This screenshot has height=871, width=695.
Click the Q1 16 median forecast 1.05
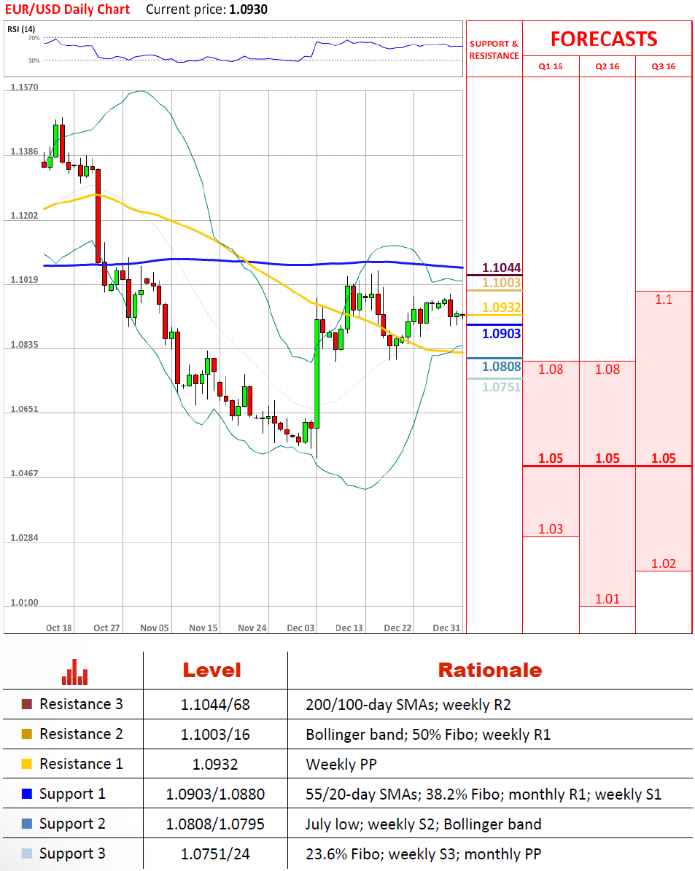coord(551,458)
